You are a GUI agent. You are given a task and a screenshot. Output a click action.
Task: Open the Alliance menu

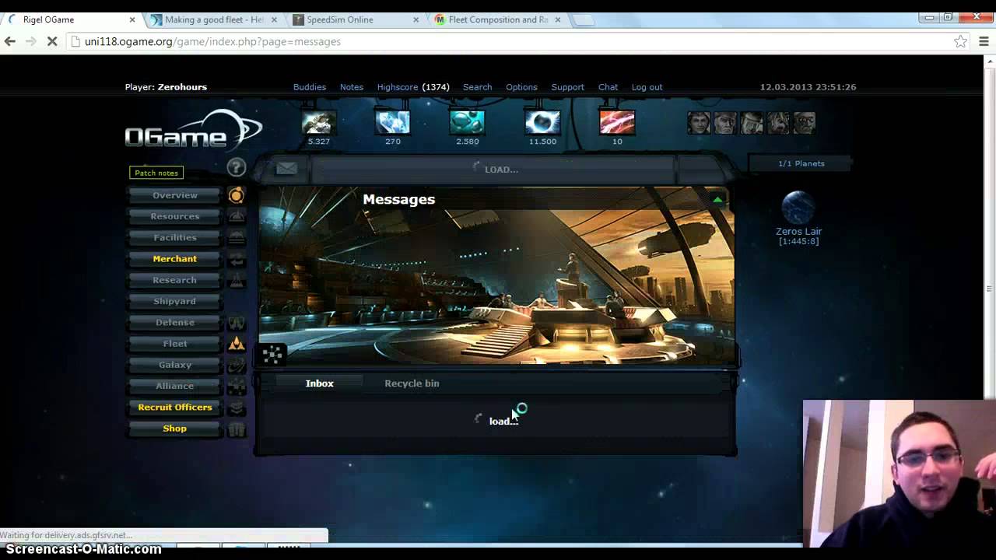coord(175,386)
